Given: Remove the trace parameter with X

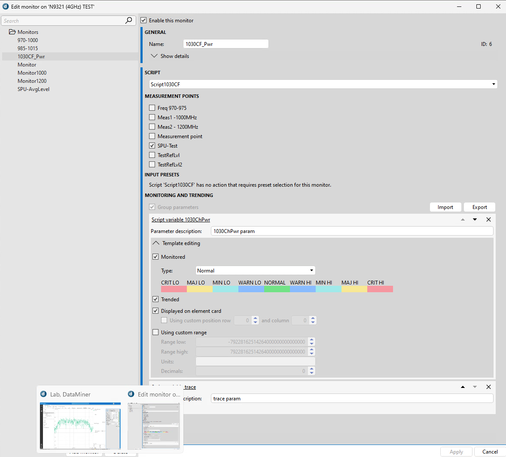Looking at the screenshot, I should coord(488,387).
